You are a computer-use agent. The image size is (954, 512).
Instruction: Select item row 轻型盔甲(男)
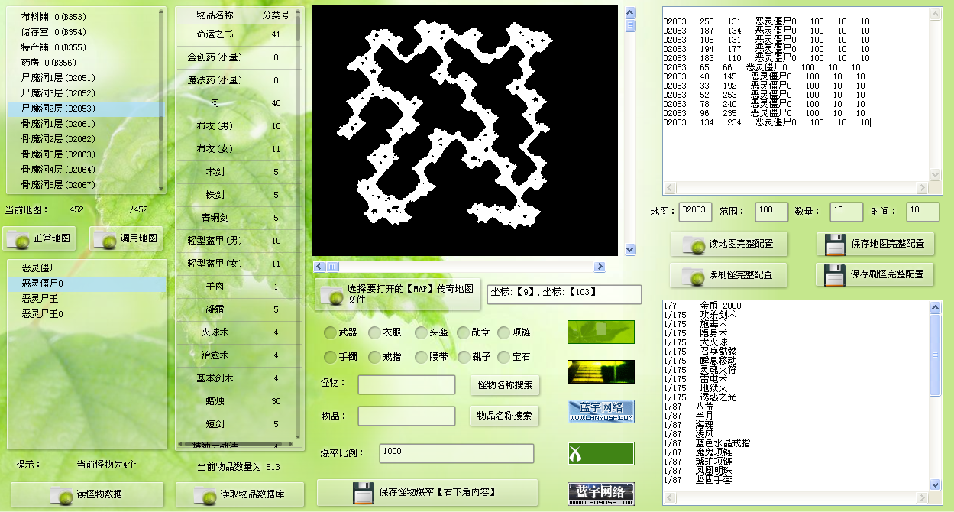pyautogui.click(x=236, y=241)
